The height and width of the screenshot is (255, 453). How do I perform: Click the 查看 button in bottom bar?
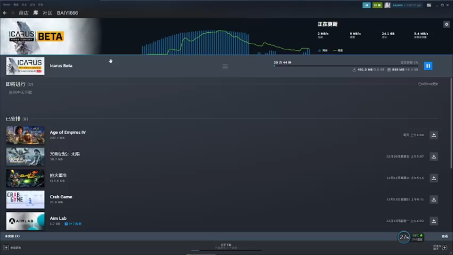[445, 236]
